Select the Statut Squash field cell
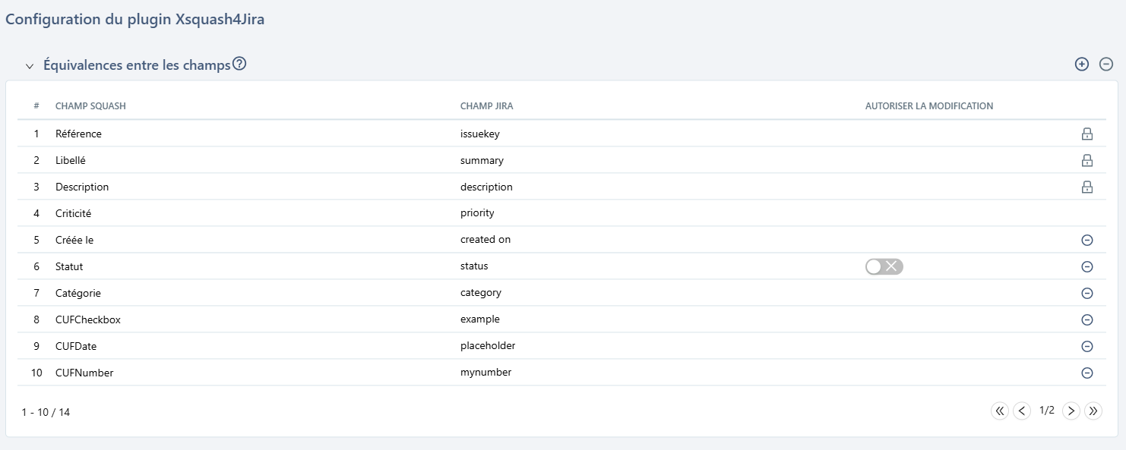Image resolution: width=1126 pixels, height=450 pixels. click(69, 266)
